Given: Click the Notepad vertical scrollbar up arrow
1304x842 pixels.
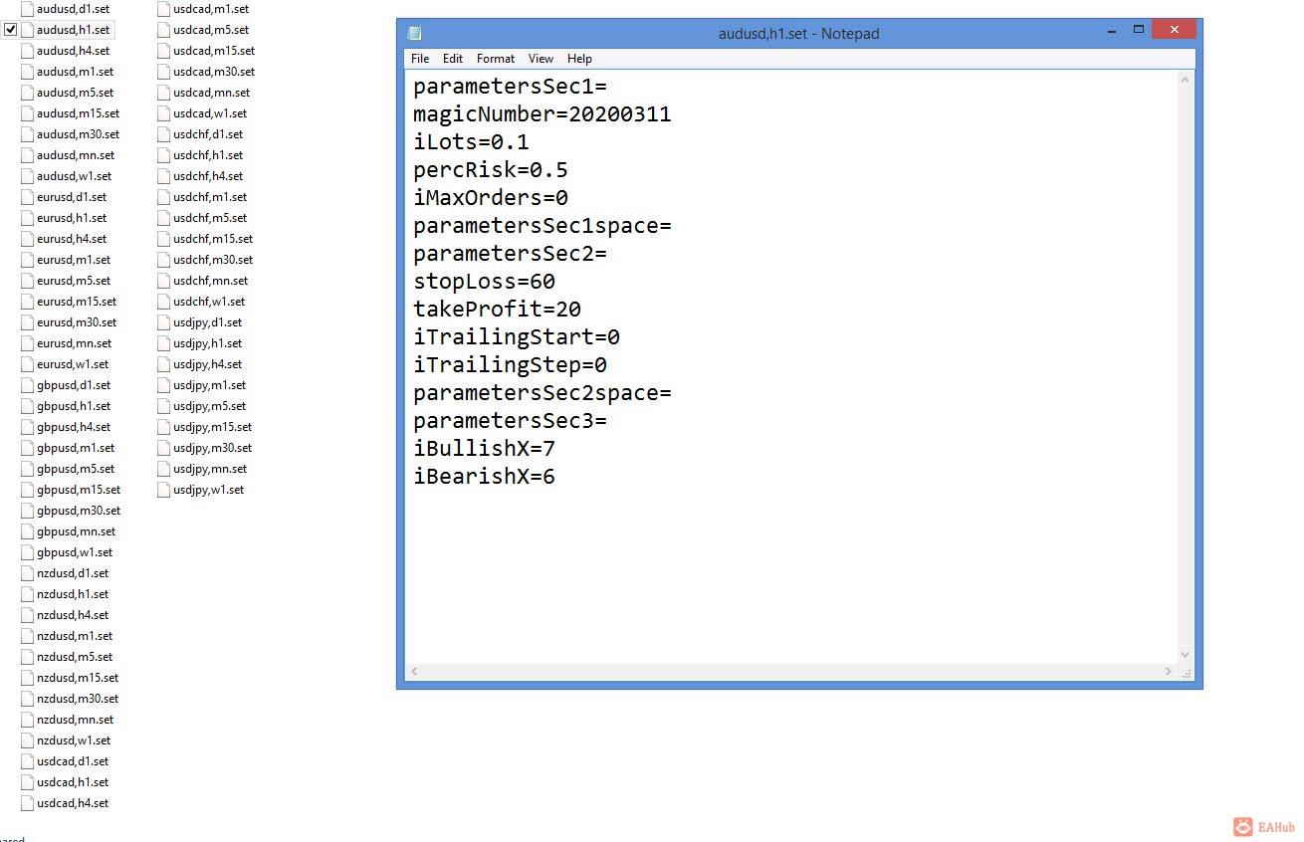Looking at the screenshot, I should click(x=1186, y=81).
